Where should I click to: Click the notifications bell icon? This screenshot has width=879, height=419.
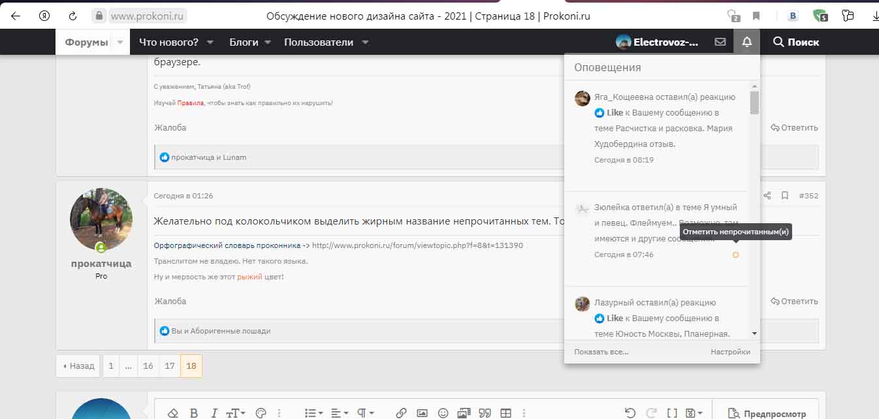(x=747, y=42)
